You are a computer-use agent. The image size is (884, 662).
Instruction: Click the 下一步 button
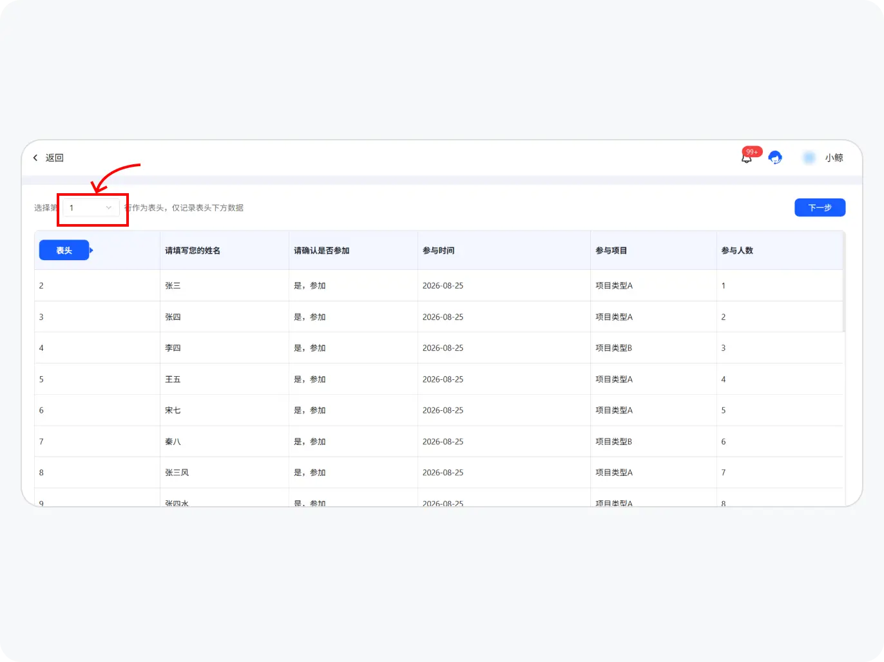820,207
